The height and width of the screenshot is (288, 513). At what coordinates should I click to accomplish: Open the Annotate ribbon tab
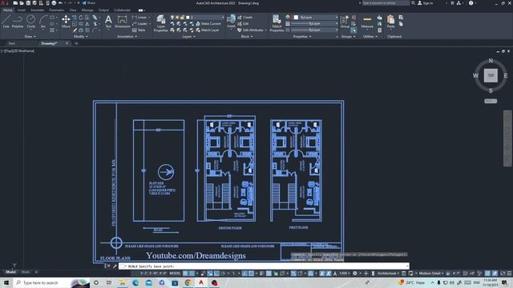37,10
